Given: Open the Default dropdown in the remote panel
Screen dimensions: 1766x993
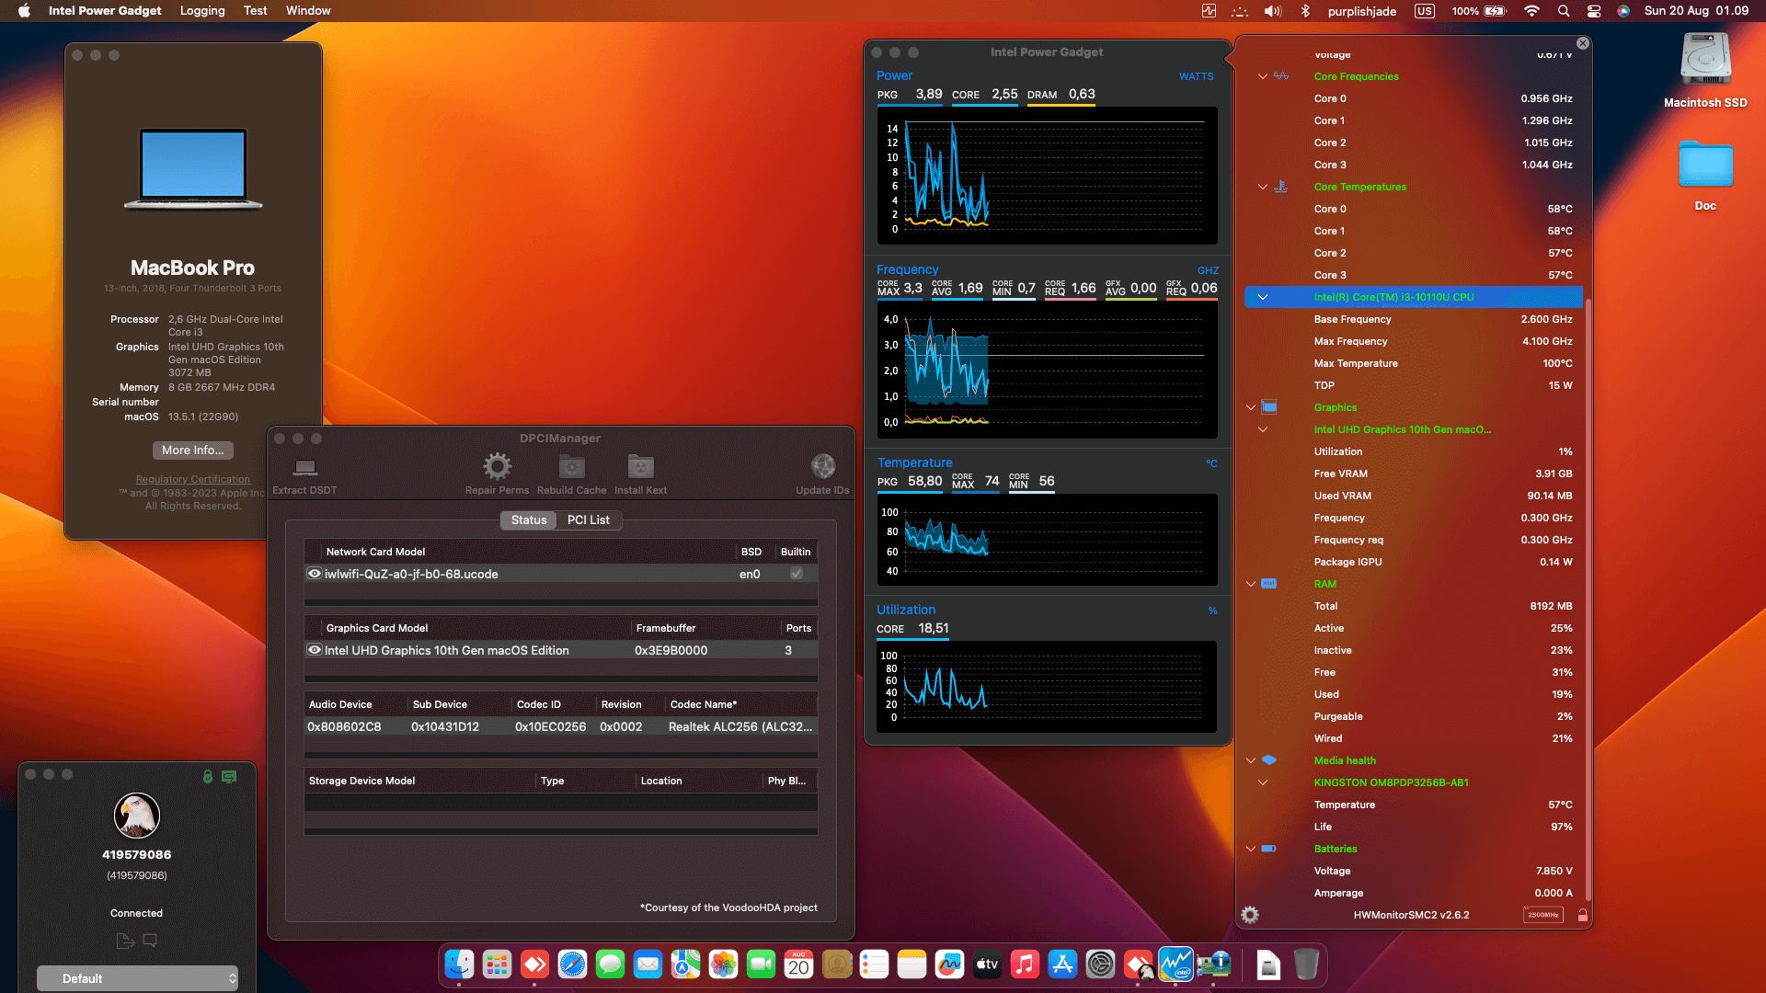Looking at the screenshot, I should [x=137, y=978].
